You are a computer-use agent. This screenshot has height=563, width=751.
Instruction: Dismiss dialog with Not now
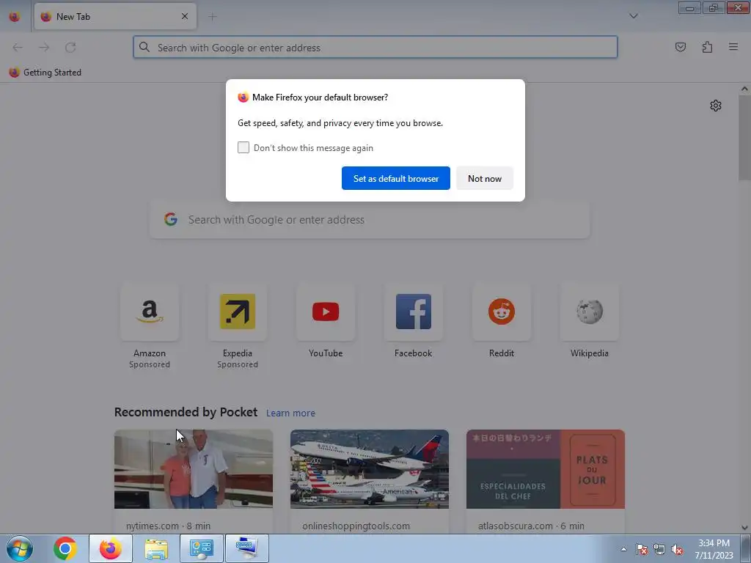(x=484, y=178)
